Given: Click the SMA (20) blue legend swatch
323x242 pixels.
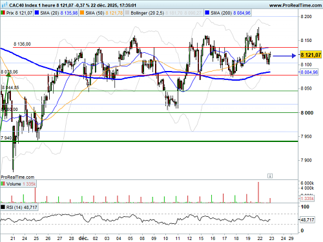Looking at the screenshot, I should tap(37, 13).
